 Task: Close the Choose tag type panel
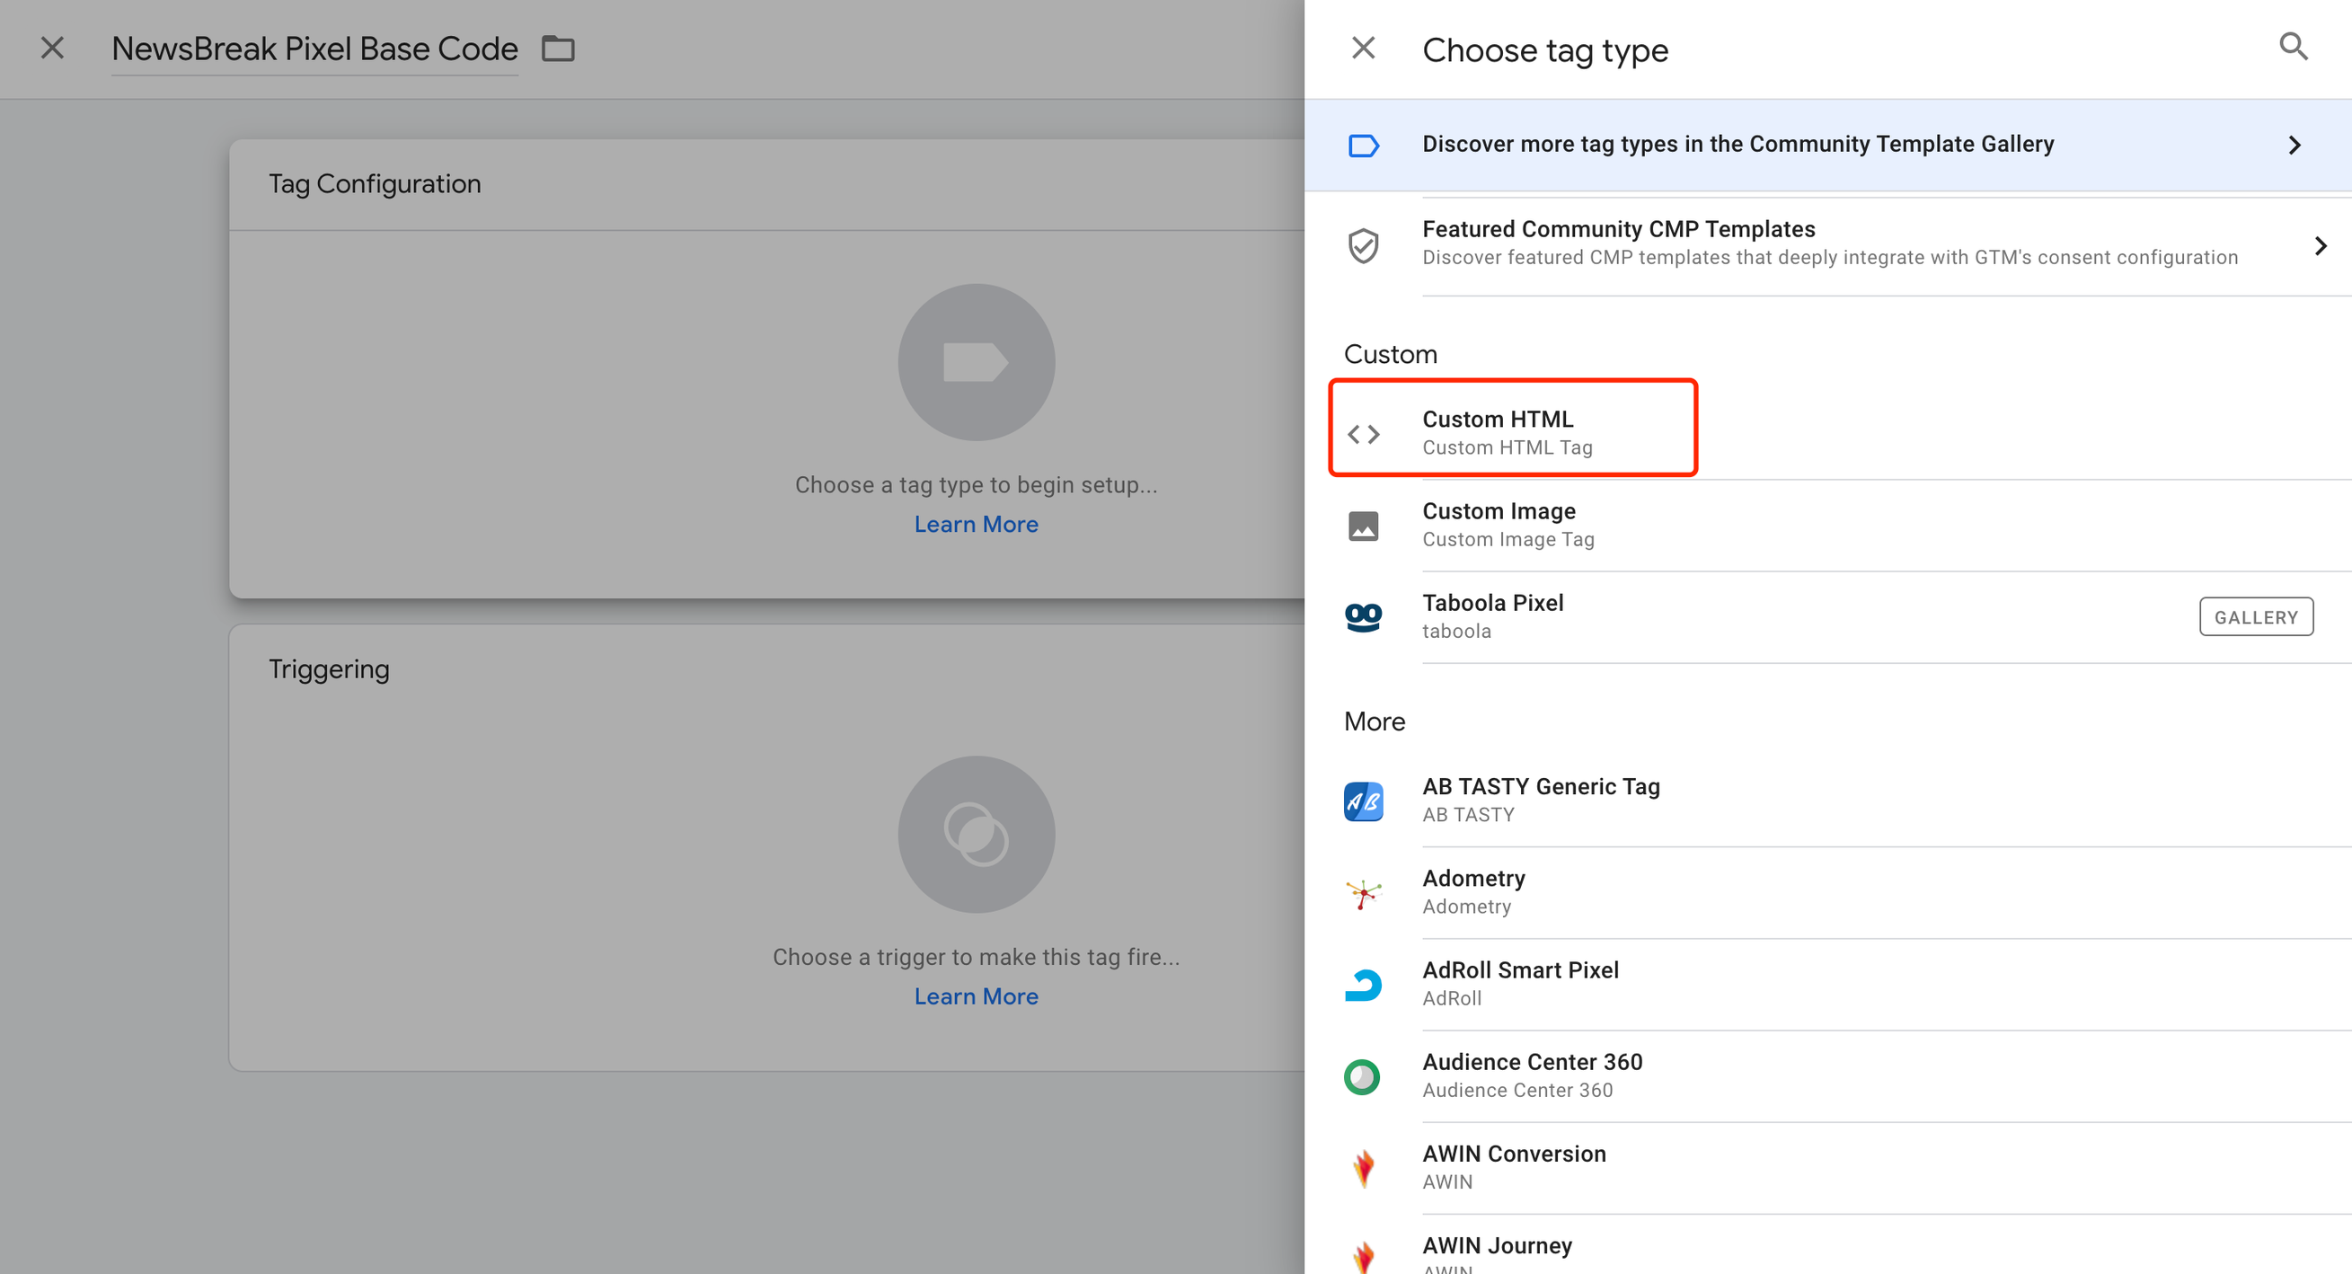click(x=1362, y=48)
